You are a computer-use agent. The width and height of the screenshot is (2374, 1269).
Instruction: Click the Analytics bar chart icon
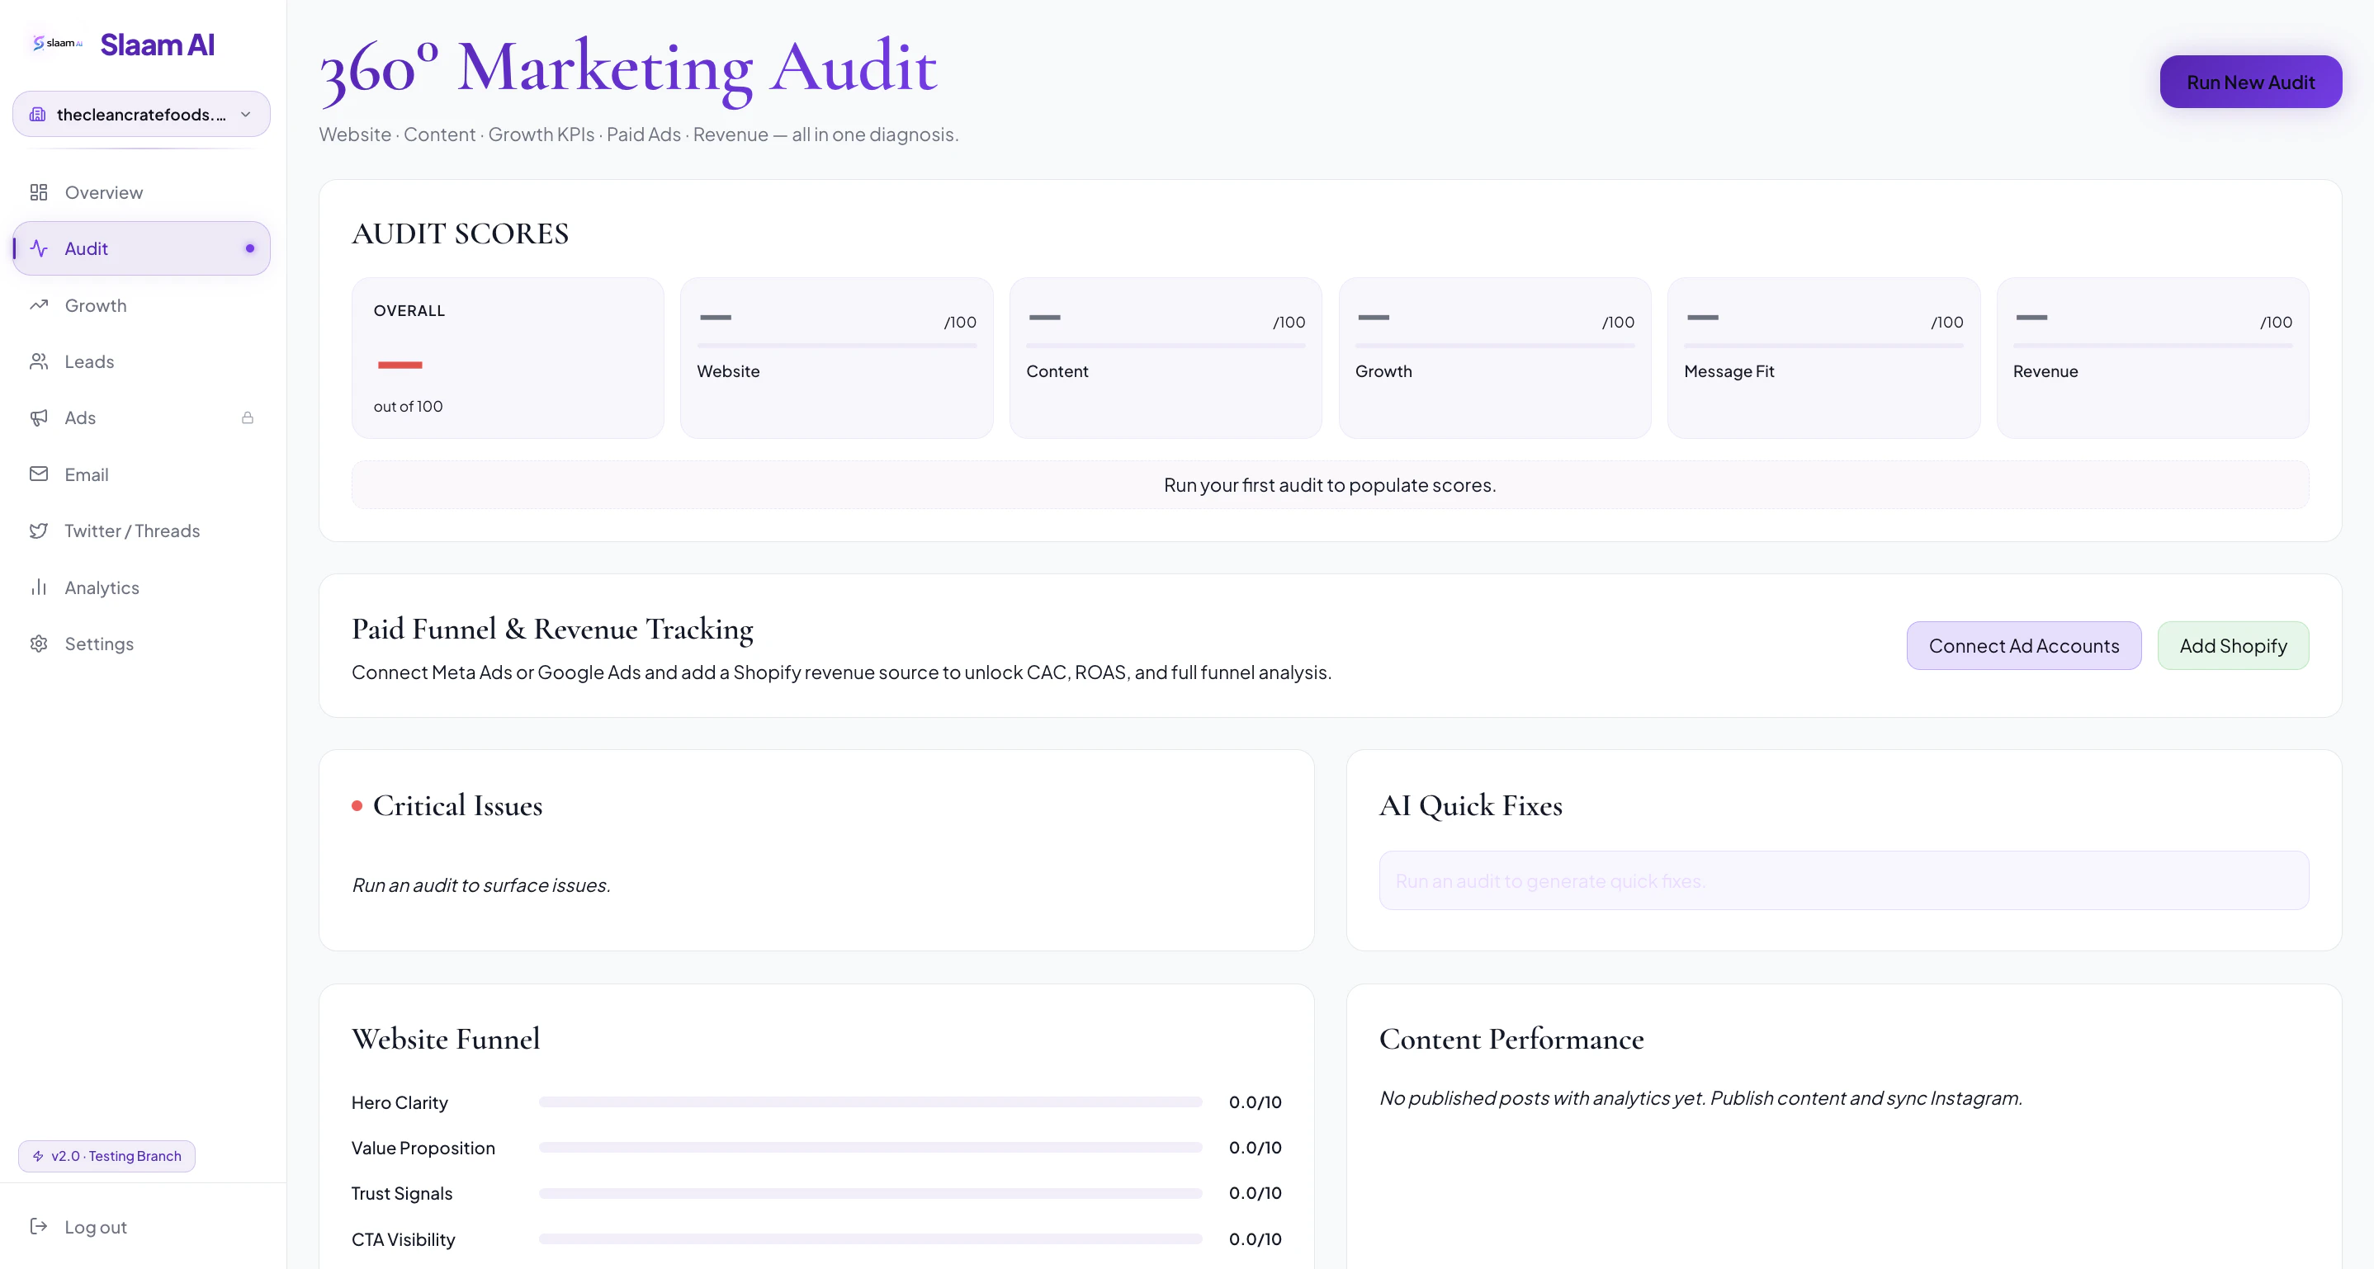(39, 587)
